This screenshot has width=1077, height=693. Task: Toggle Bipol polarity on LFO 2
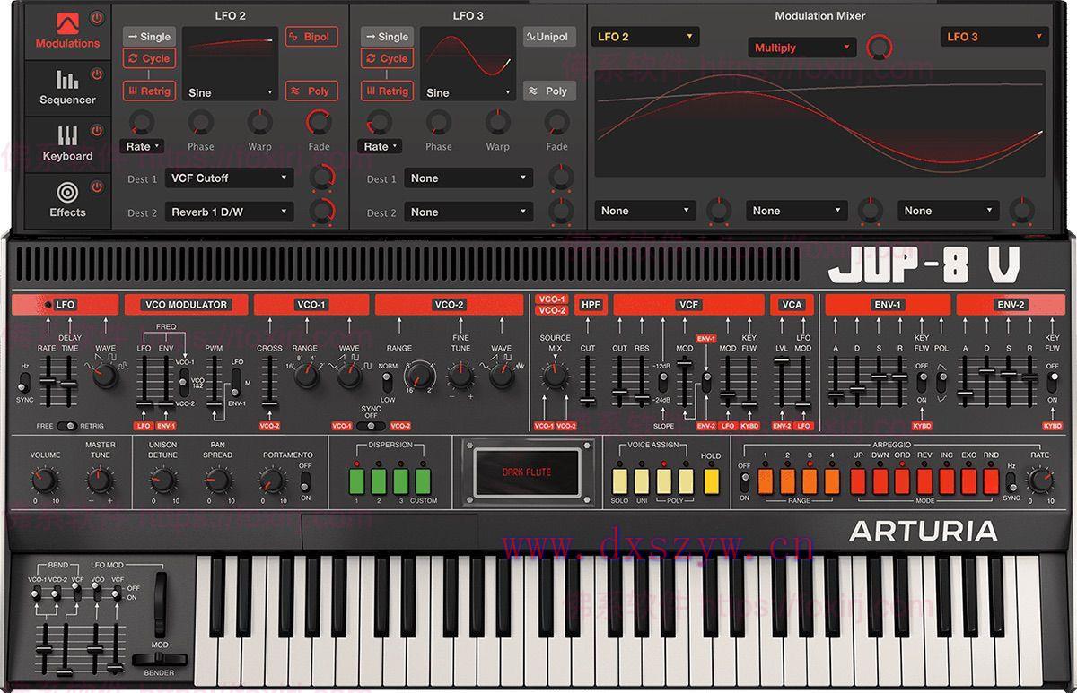[311, 37]
